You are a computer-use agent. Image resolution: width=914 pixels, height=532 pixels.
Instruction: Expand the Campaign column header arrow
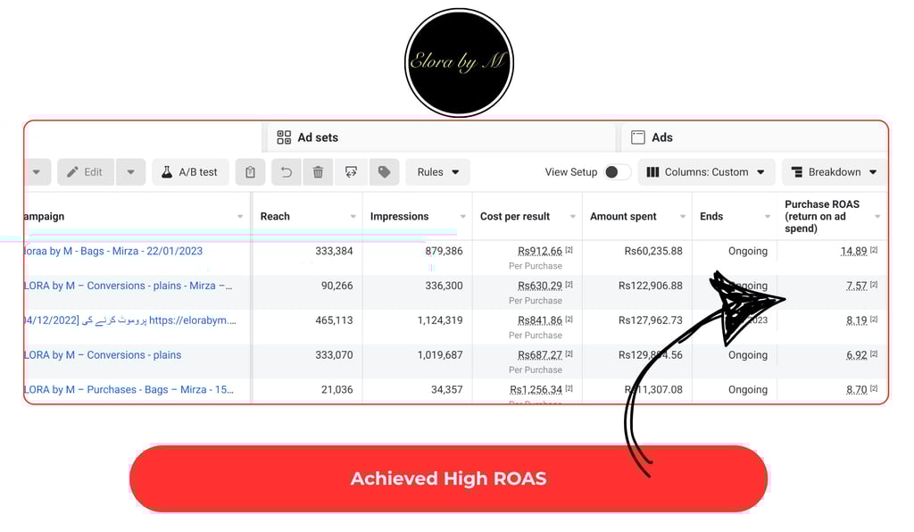[240, 216]
